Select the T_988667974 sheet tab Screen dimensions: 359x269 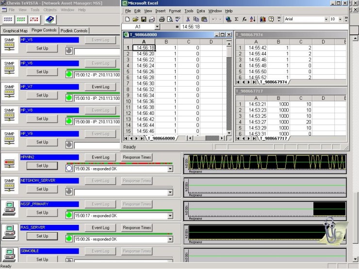click(273, 82)
